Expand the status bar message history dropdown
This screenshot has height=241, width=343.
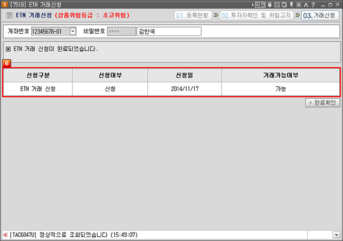[336, 235]
